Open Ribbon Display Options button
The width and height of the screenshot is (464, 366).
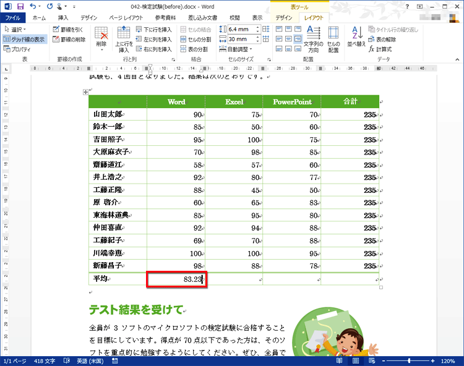419,7
